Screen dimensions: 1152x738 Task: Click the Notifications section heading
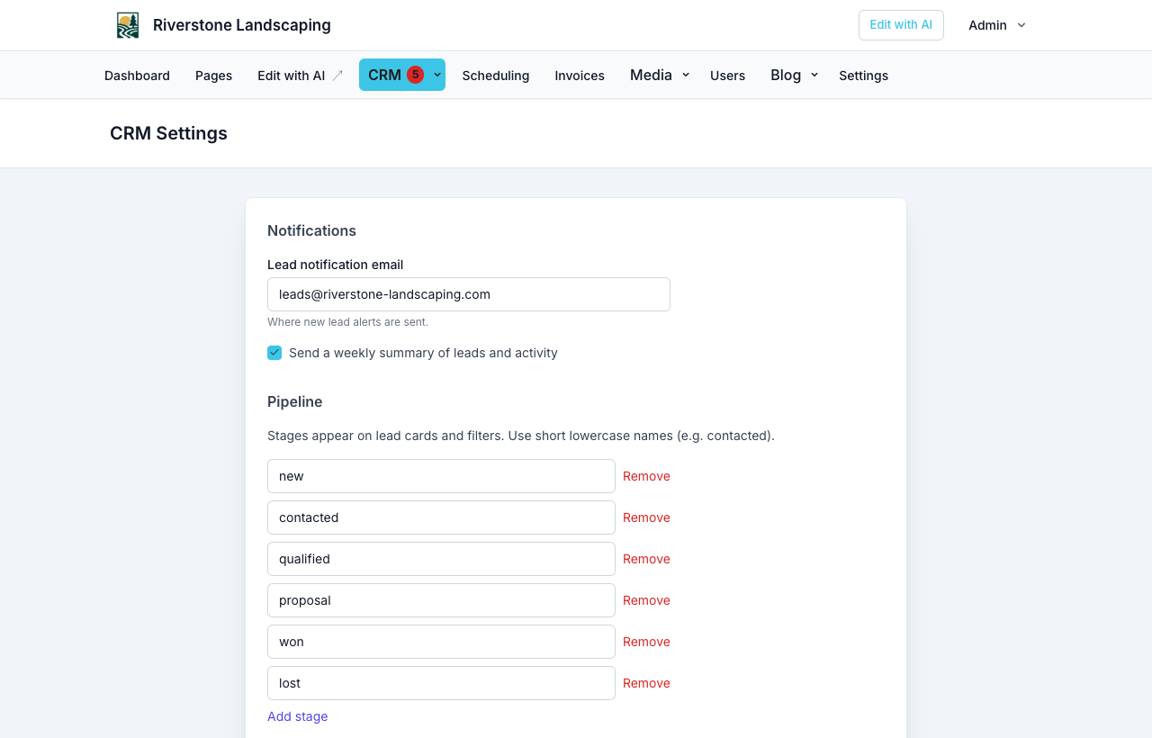pyautogui.click(x=311, y=230)
